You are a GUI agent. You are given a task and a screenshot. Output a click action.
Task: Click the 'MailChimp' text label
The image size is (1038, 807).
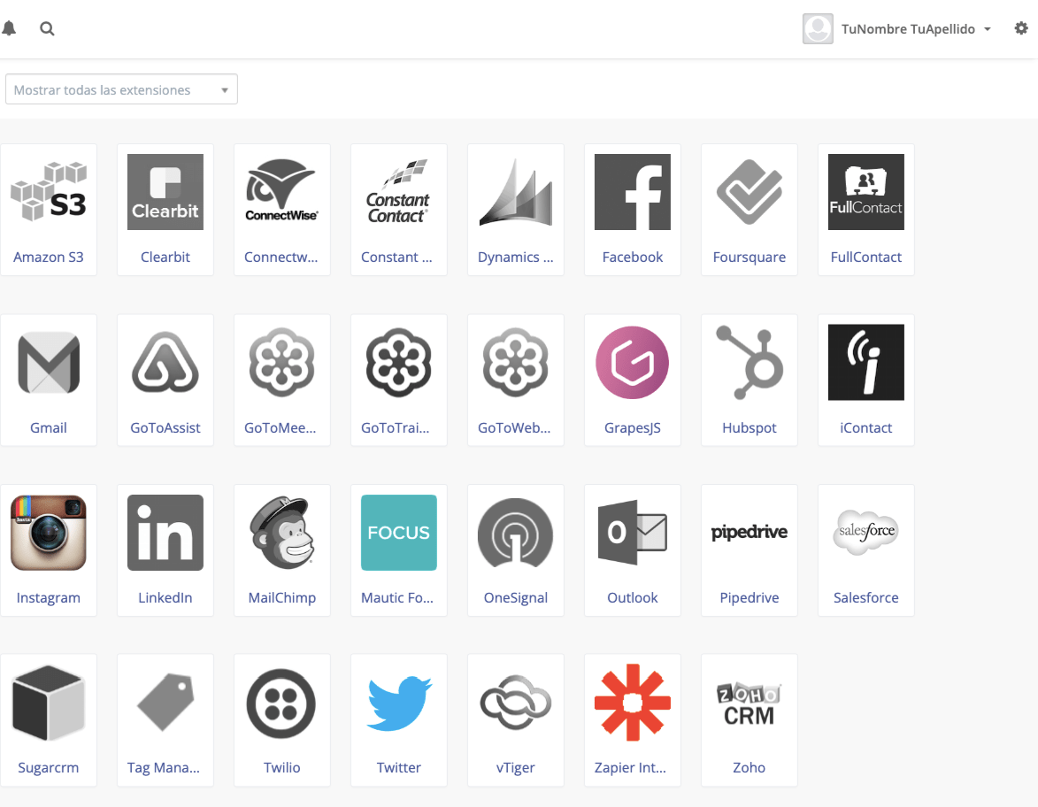(282, 598)
